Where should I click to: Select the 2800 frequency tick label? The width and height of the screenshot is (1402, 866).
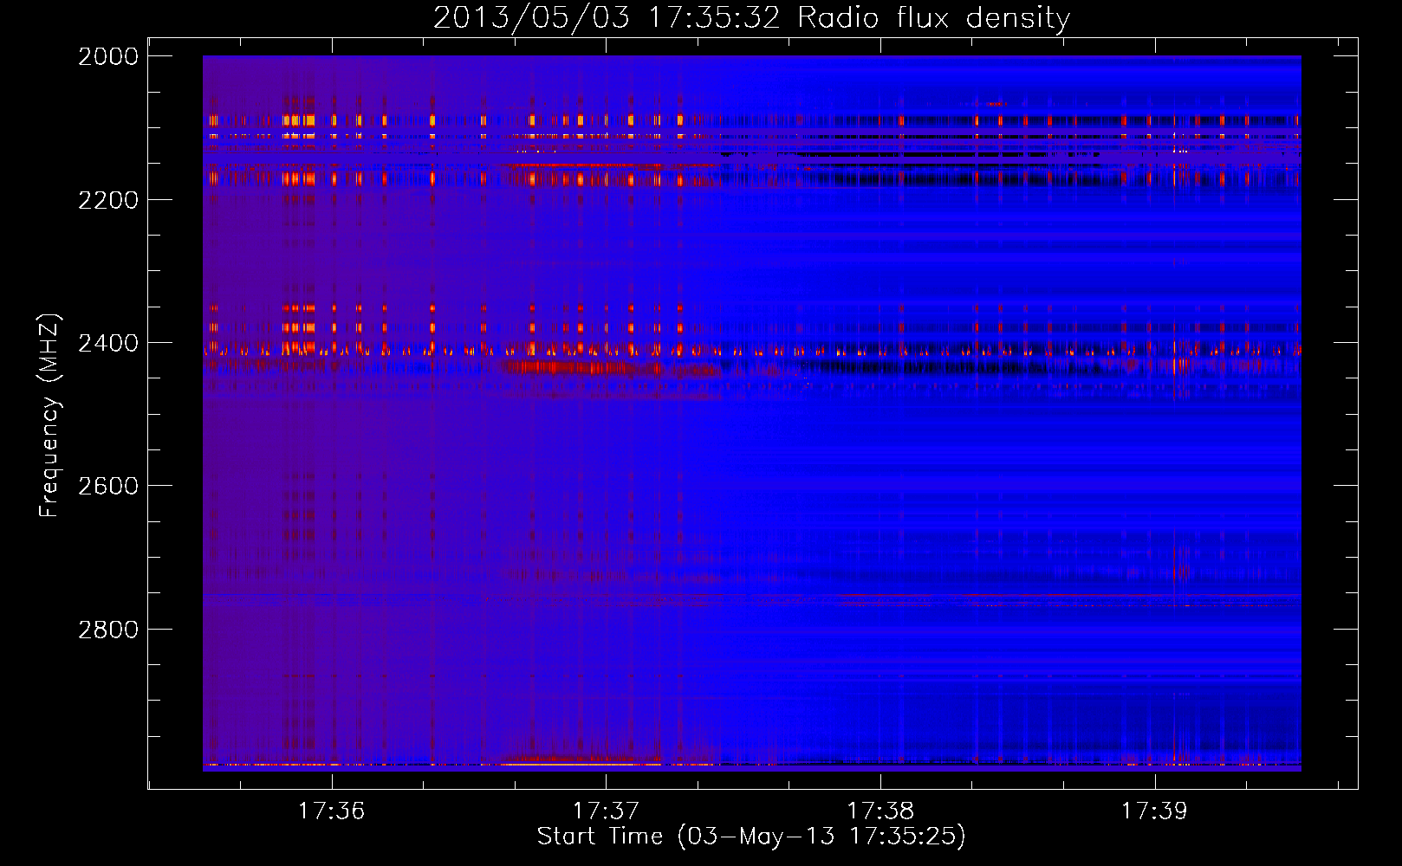(108, 629)
